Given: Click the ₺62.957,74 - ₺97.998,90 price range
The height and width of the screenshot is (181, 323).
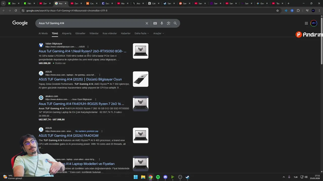Looking at the screenshot, I should pyautogui.click(x=51, y=120).
